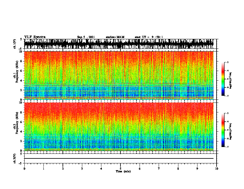This screenshot has height=189, width=244.
Task: Click the "-3" label on ch.2 color bar
Action: (x=227, y=113)
